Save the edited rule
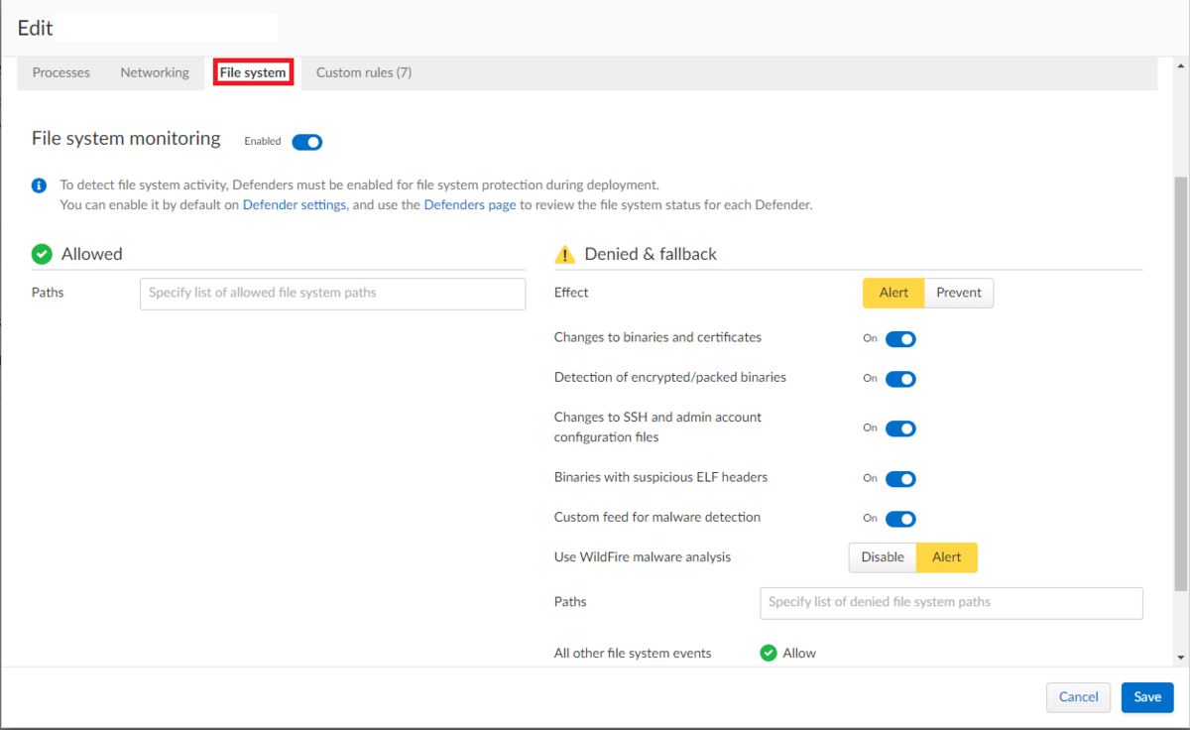Viewport: 1190px width, 730px height. [1147, 697]
